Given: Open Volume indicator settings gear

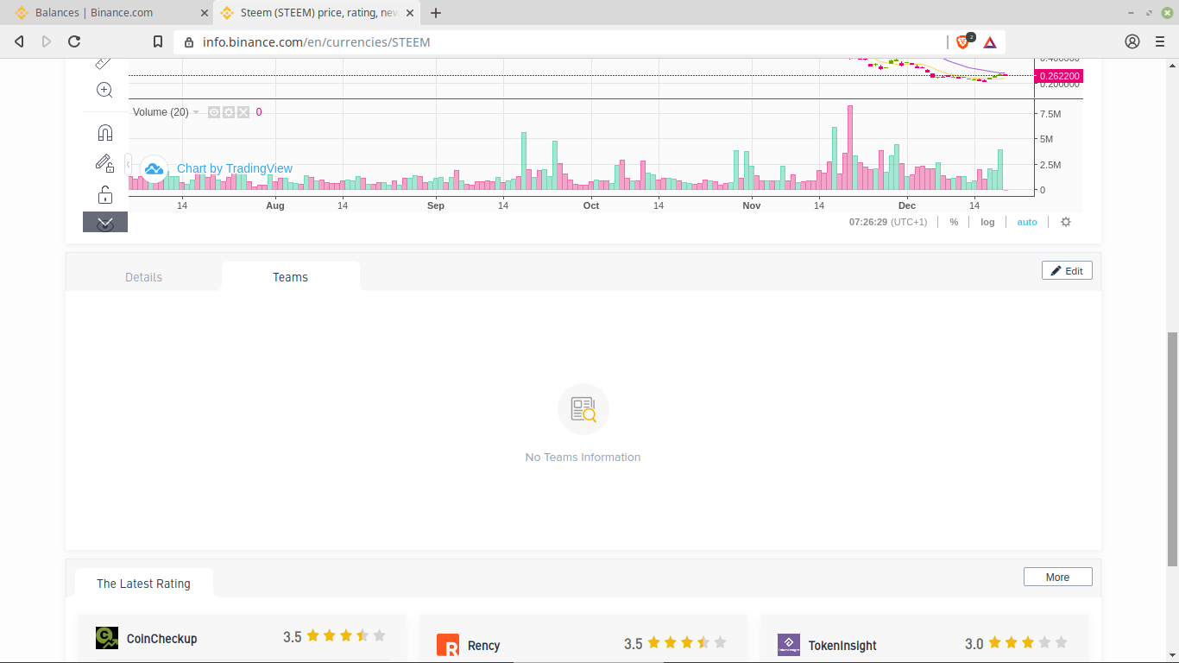Looking at the screenshot, I should [229, 112].
